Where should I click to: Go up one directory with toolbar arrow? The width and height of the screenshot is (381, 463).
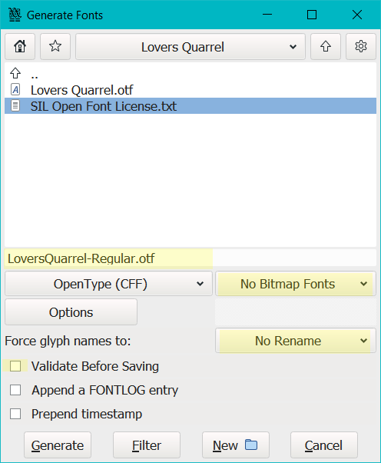326,47
